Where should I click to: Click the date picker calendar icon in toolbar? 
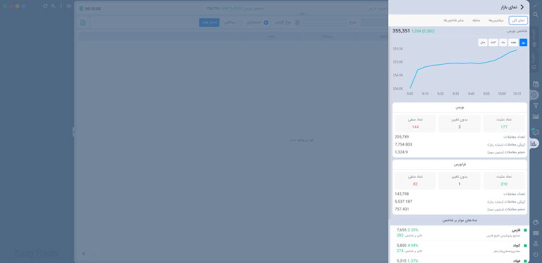298,23
